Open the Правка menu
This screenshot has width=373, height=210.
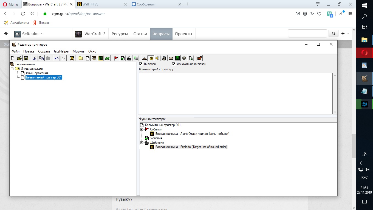coord(29,51)
